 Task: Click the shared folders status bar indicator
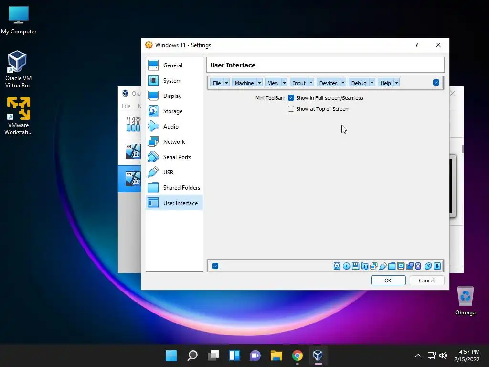pyautogui.click(x=392, y=266)
